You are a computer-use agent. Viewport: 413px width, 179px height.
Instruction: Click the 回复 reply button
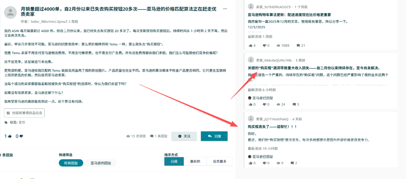tap(214, 136)
